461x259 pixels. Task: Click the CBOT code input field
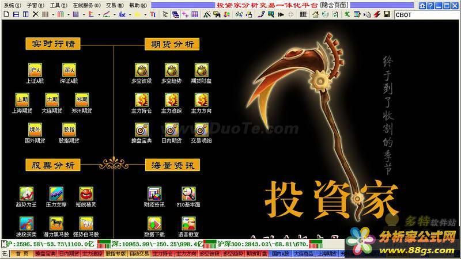(426, 15)
